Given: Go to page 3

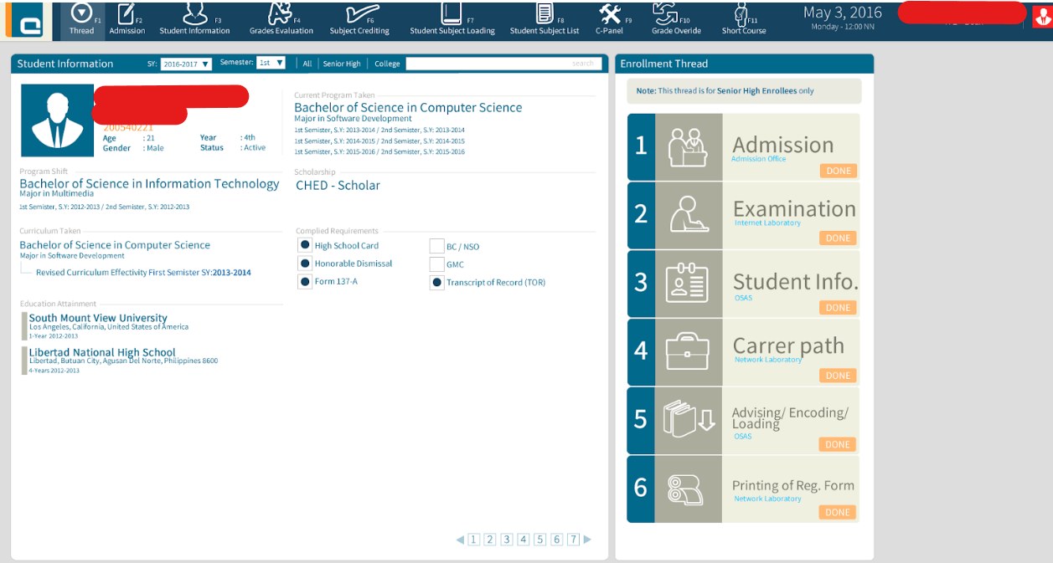Looking at the screenshot, I should coord(507,540).
